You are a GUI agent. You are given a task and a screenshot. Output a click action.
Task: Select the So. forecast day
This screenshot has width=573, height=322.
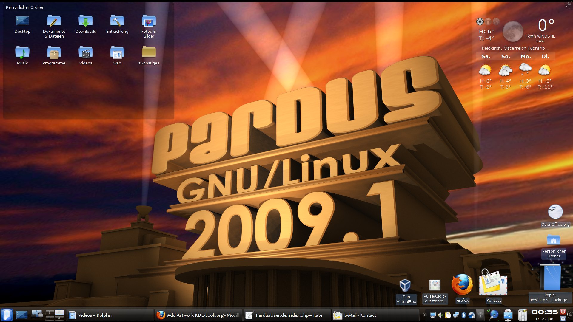click(506, 56)
